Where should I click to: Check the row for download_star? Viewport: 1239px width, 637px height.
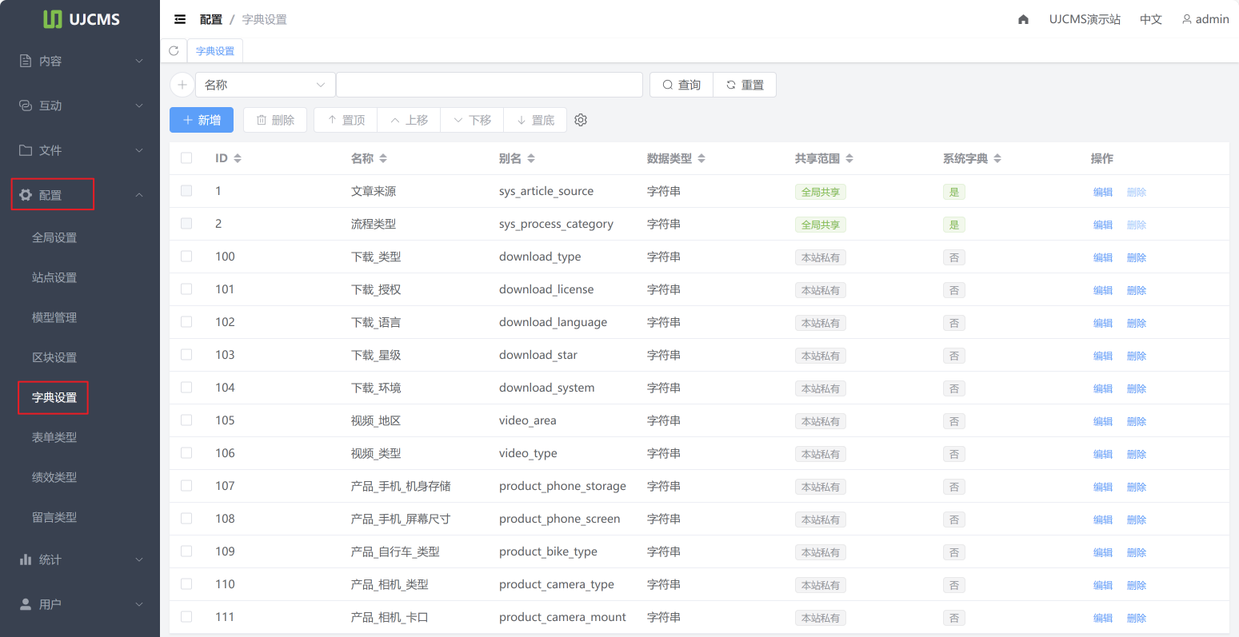point(186,355)
